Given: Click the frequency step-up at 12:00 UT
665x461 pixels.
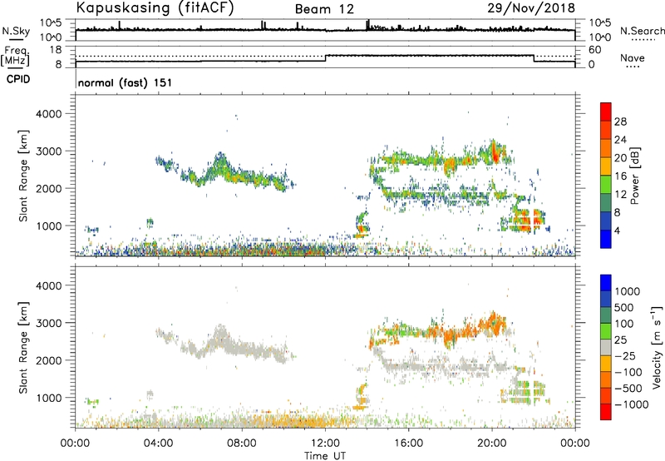Looking at the screenshot, I should [x=325, y=58].
